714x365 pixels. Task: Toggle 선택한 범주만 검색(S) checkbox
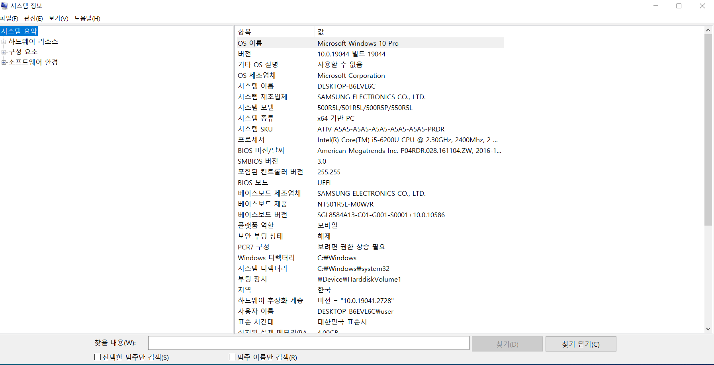pos(98,357)
